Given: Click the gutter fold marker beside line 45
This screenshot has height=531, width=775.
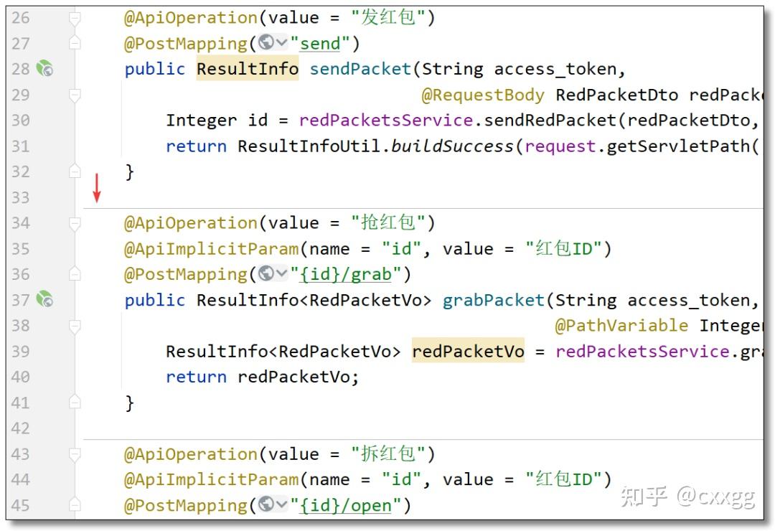Looking at the screenshot, I should click(75, 505).
